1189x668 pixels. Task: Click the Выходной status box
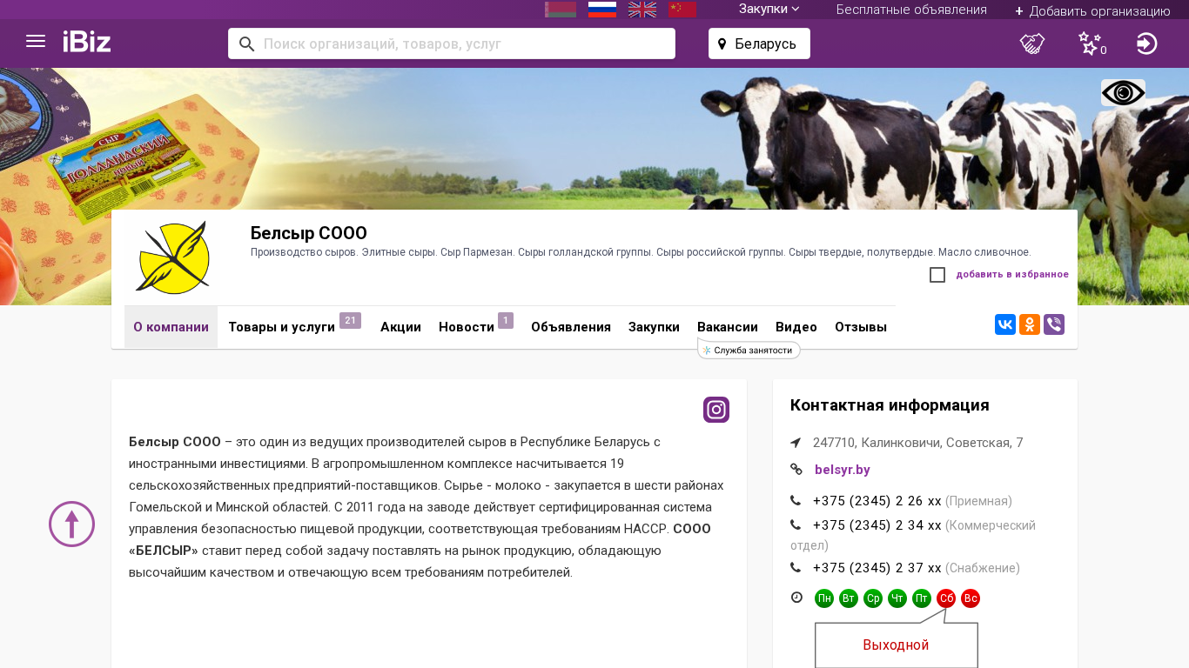pos(896,645)
